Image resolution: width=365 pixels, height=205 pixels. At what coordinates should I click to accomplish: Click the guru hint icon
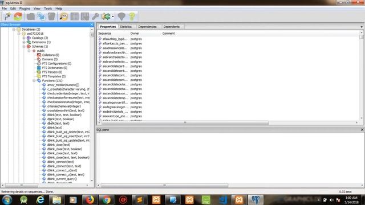[121, 17]
